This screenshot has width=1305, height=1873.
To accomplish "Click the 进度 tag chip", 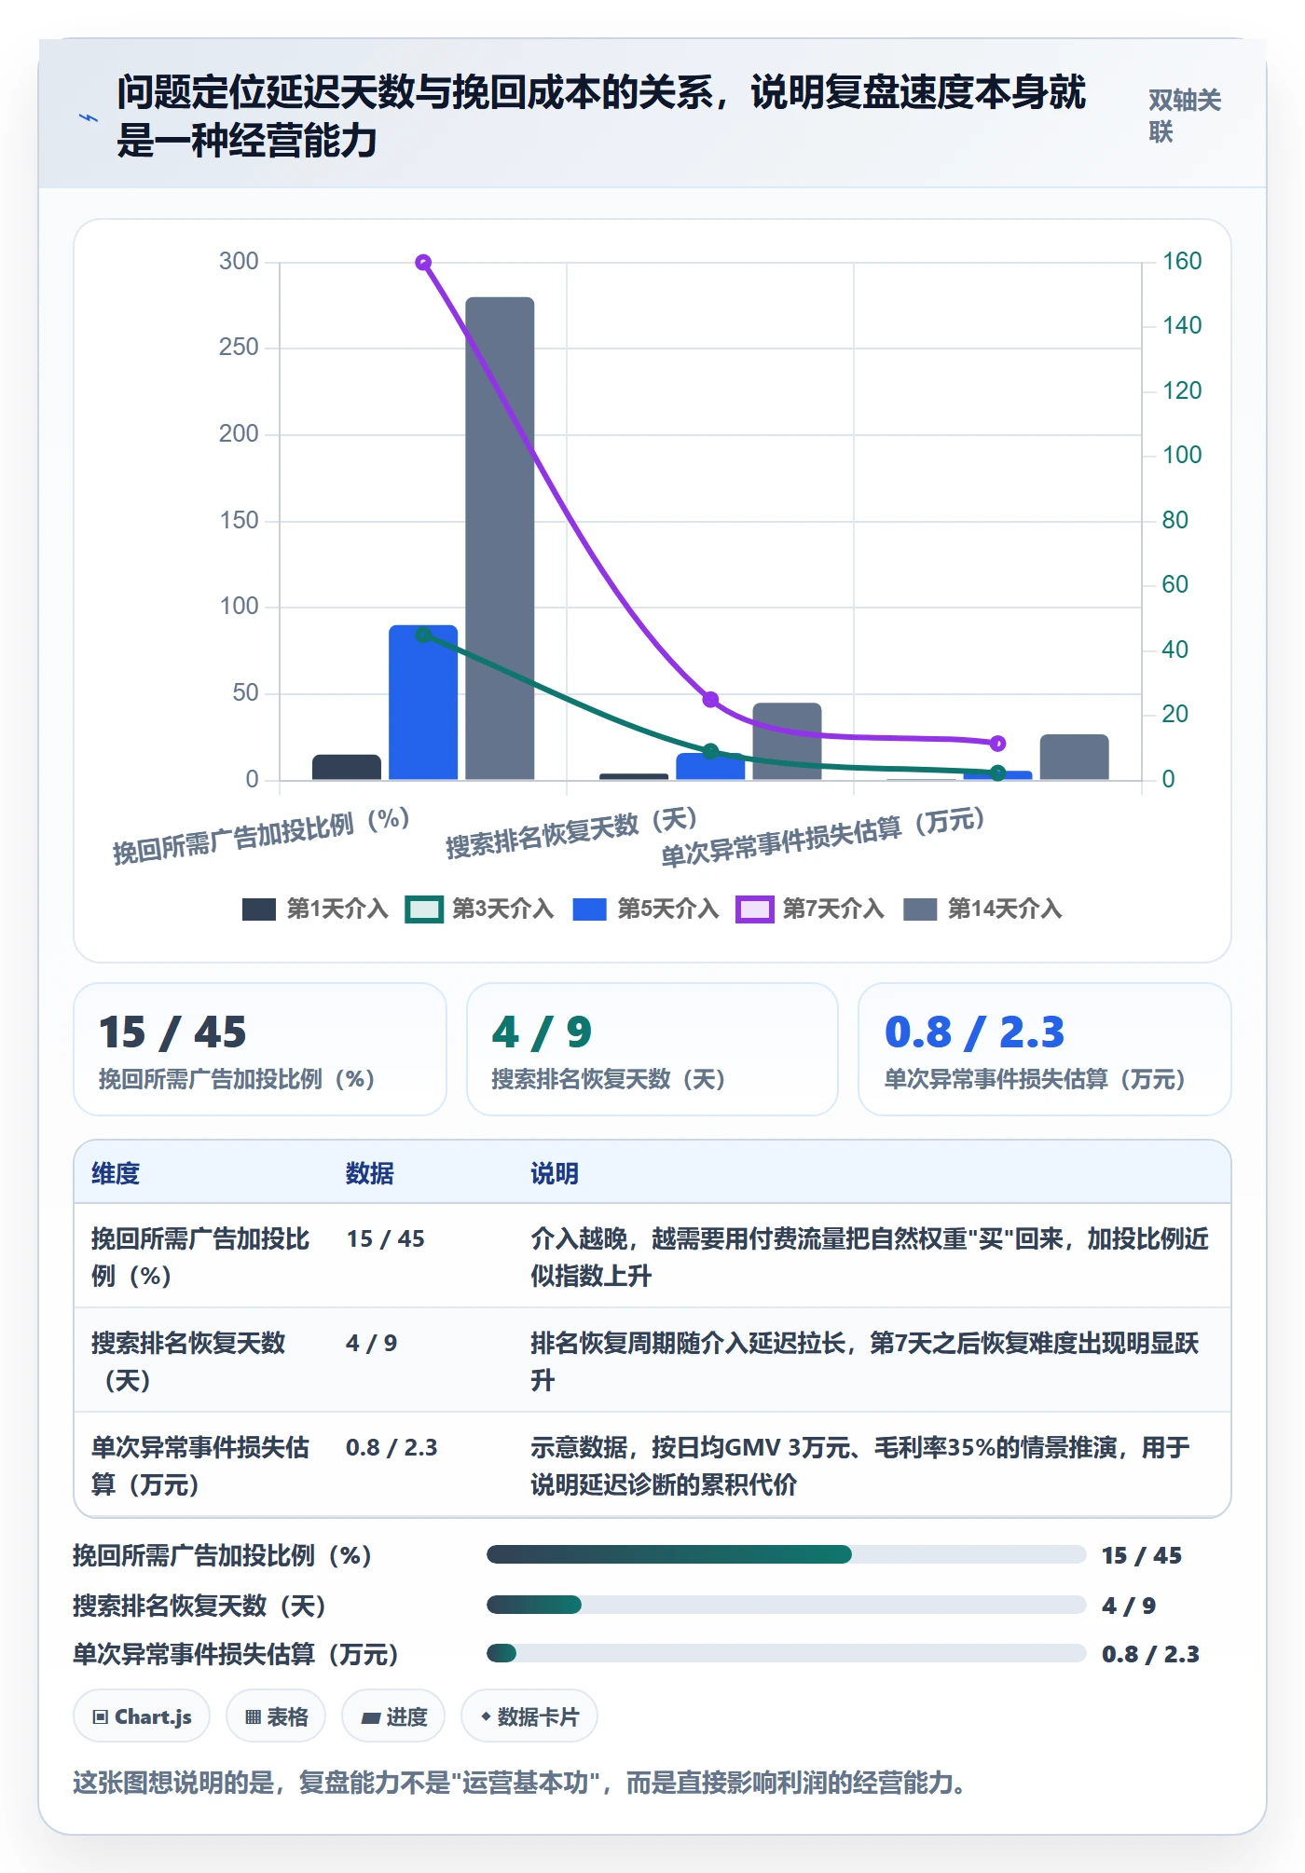I will [x=393, y=1716].
